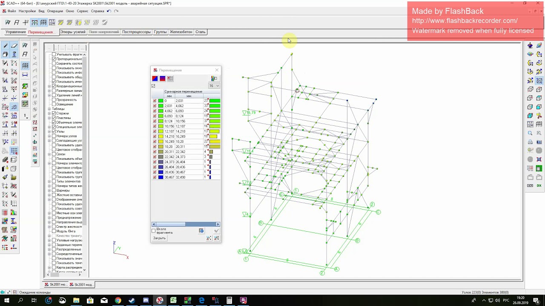545x306 pixels.
Task: Click the displacement table toolbar icon
Action: (52, 23)
